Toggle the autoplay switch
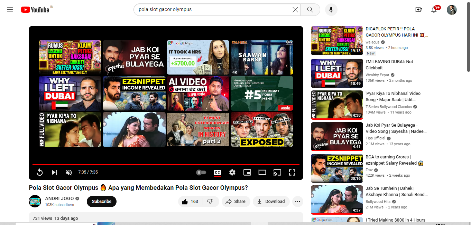 click(201, 172)
